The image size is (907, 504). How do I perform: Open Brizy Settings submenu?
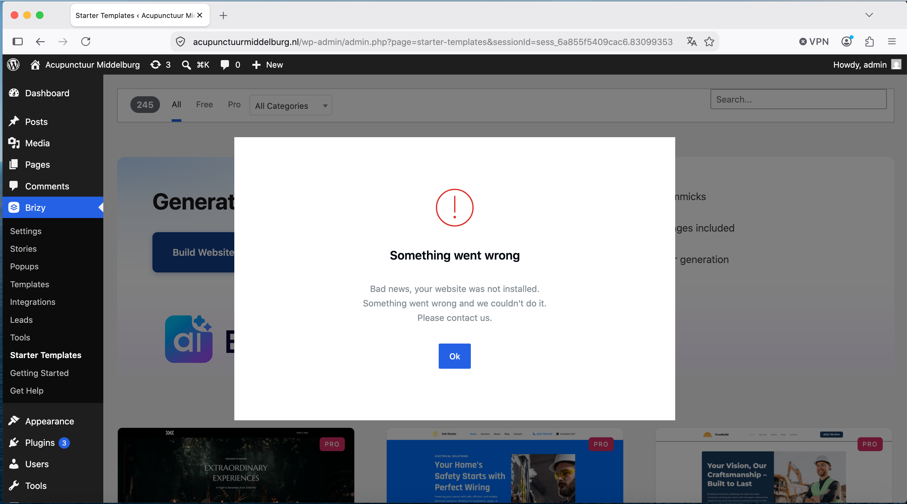tap(26, 231)
